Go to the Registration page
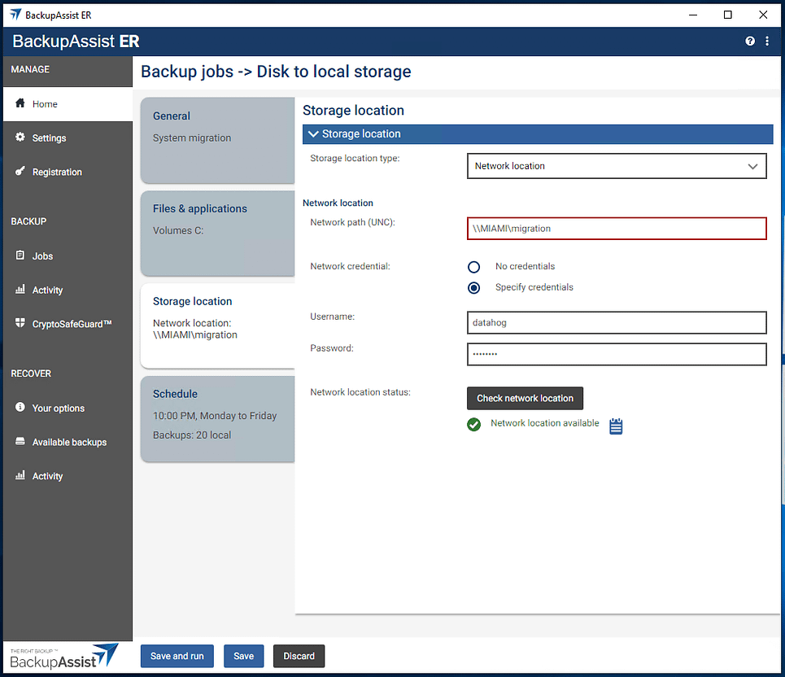This screenshot has width=785, height=677. pos(68,173)
